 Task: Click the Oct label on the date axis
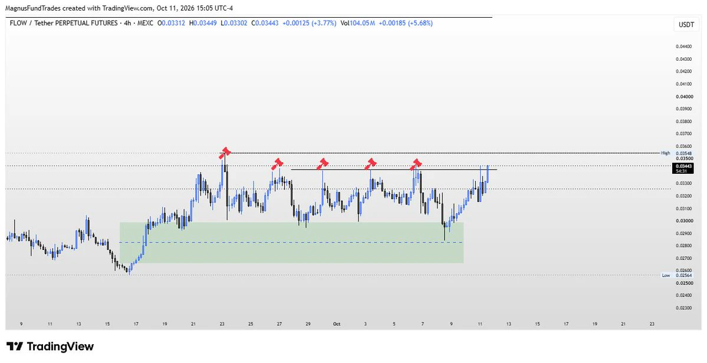tap(336, 324)
